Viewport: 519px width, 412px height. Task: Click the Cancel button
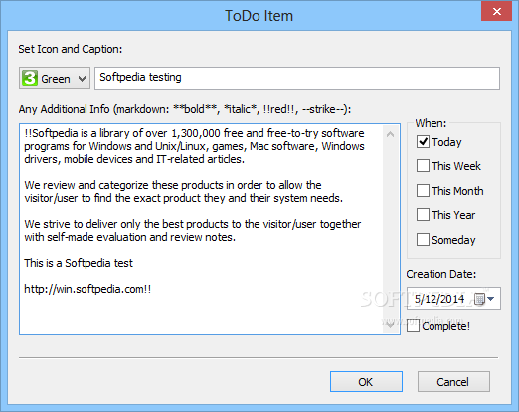click(x=453, y=382)
